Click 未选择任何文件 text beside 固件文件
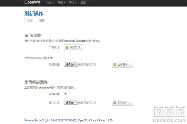The height and width of the screenshot is (124, 187). 87,103
